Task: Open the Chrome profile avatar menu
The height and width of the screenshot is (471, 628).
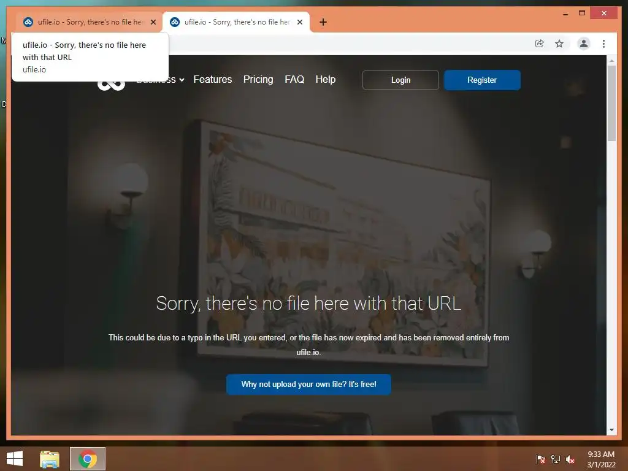Action: pos(584,44)
